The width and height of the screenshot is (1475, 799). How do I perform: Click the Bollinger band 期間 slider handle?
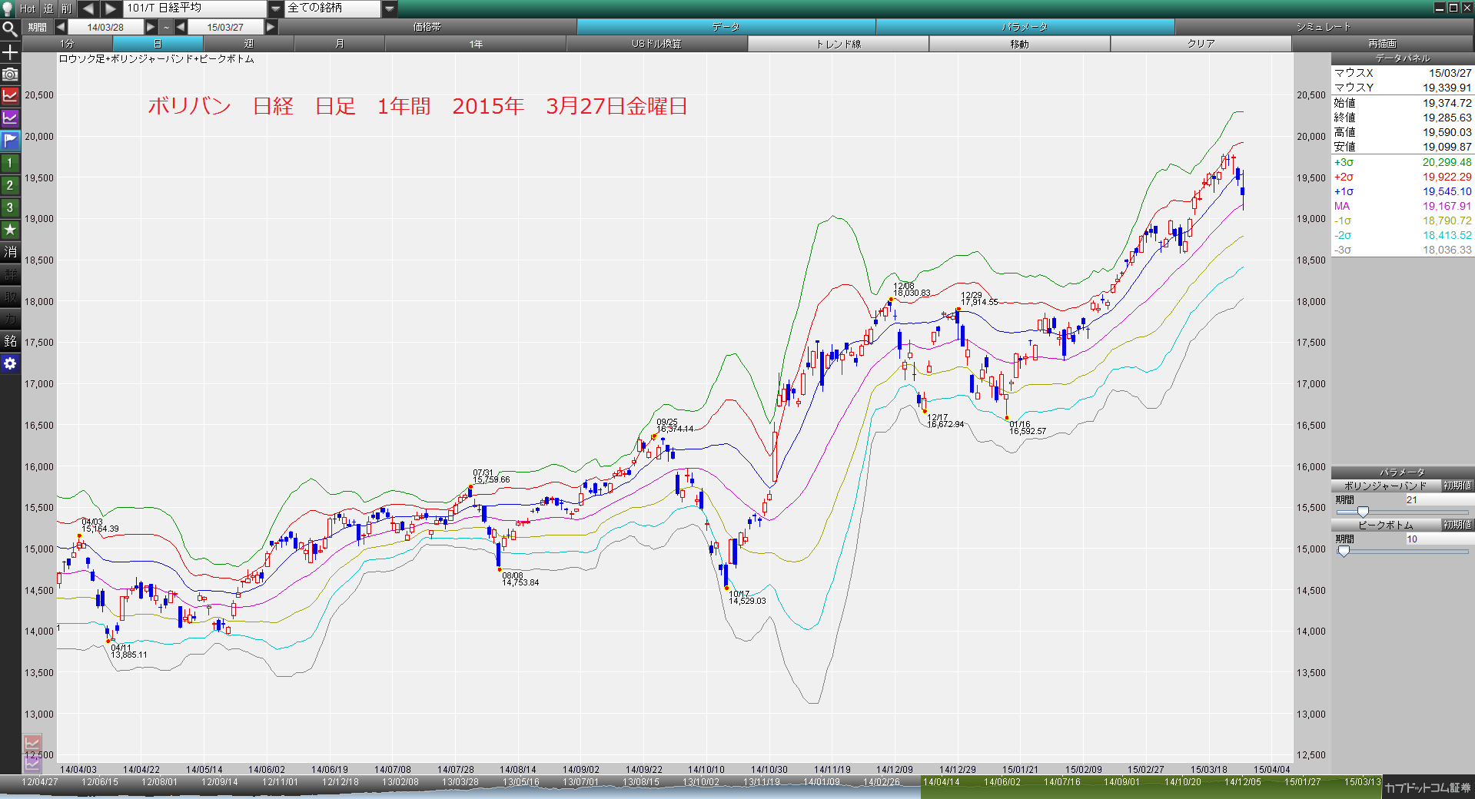click(x=1363, y=512)
